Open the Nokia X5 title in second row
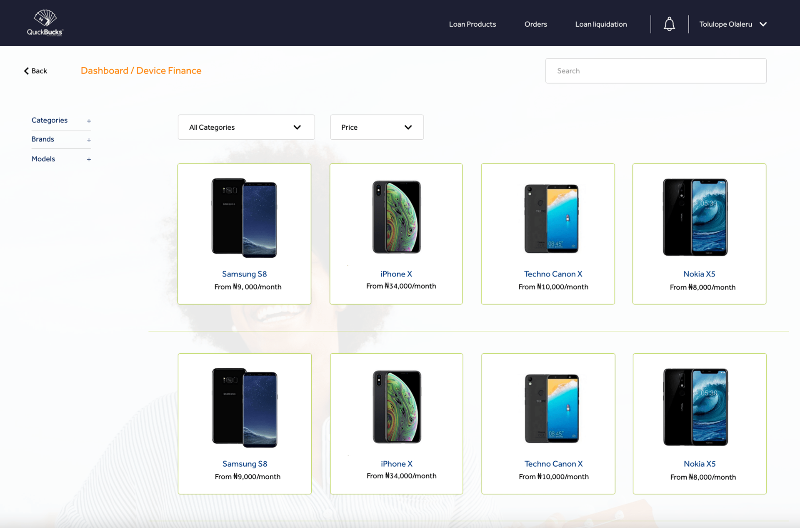Screen dimensions: 800x528 point(700,464)
